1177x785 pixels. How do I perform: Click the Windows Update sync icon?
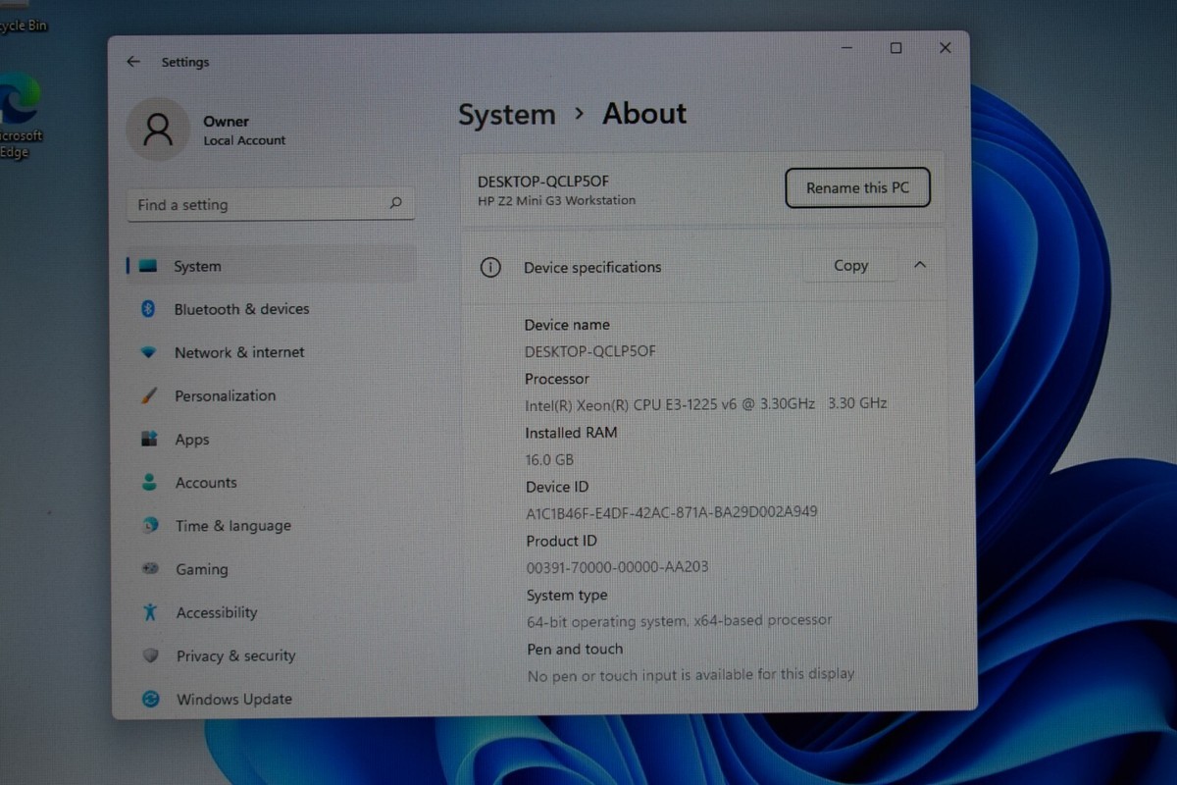(x=151, y=699)
